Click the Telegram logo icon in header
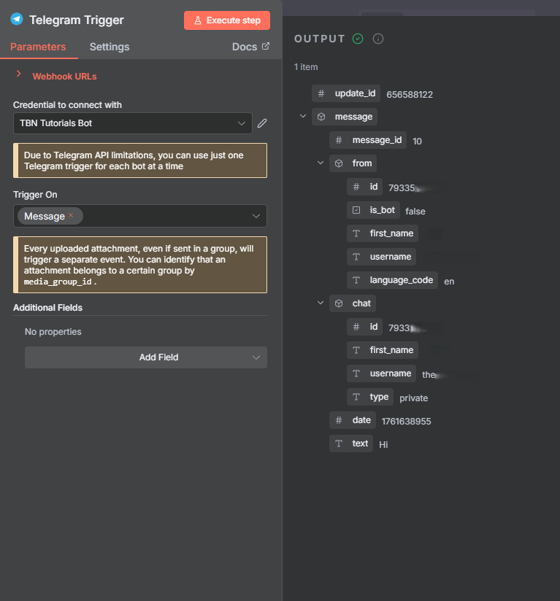Viewport: 560px width, 601px height. (x=17, y=20)
